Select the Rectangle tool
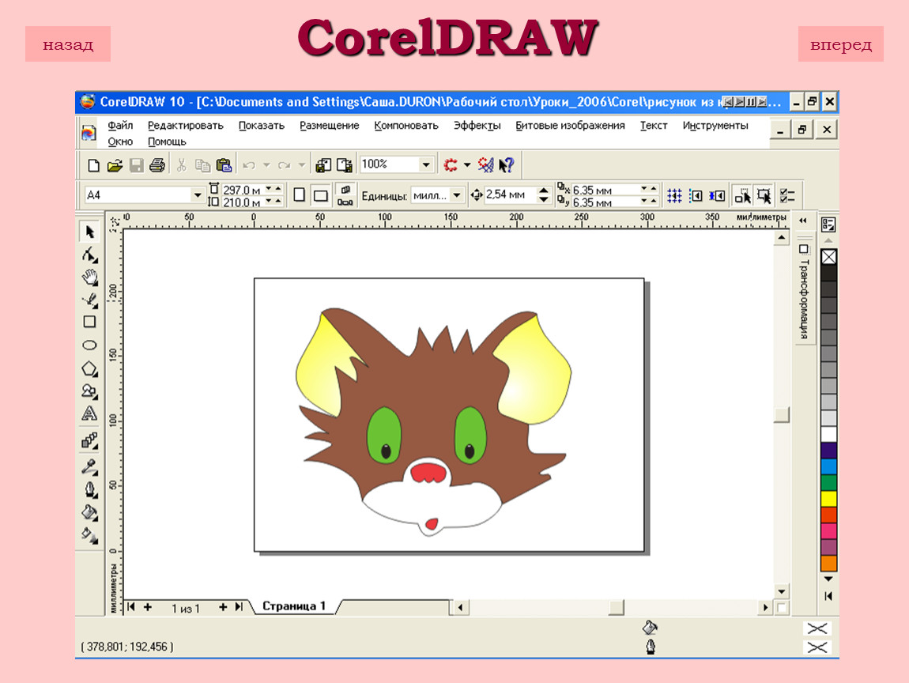The image size is (909, 683). pos(89,322)
